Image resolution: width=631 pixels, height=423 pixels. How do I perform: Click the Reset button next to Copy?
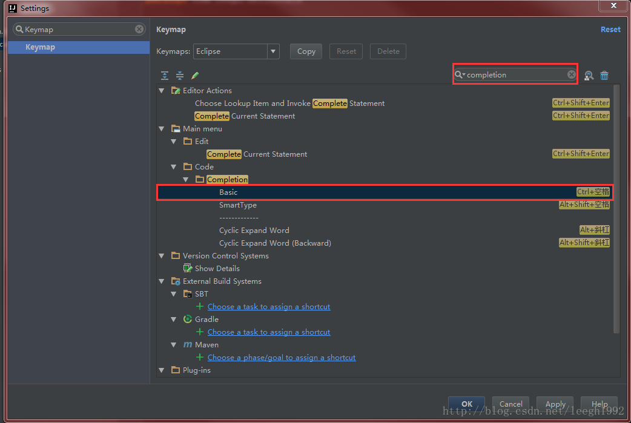[346, 51]
